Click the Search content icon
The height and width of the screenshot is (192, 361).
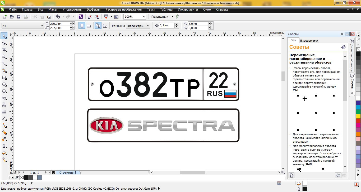click(x=81, y=17)
